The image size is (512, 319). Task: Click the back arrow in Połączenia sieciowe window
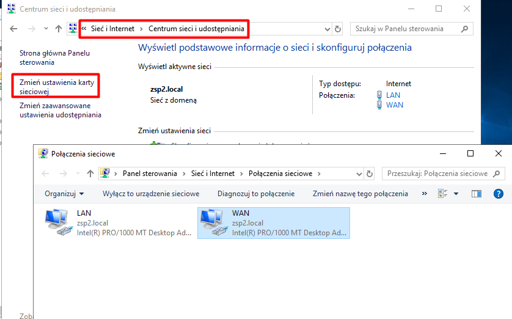45,174
